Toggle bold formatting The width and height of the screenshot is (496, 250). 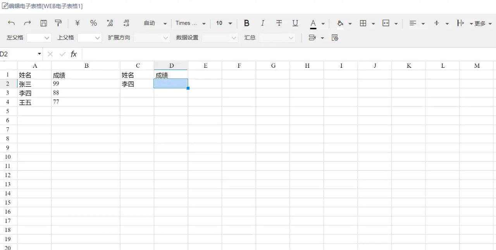pos(246,23)
